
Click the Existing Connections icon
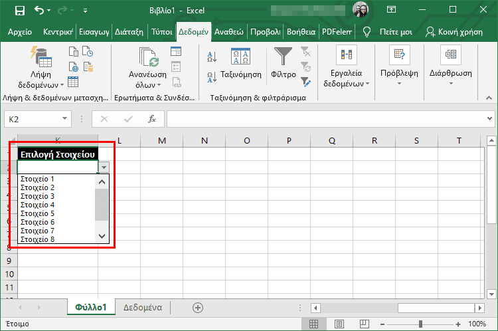[x=88, y=66]
